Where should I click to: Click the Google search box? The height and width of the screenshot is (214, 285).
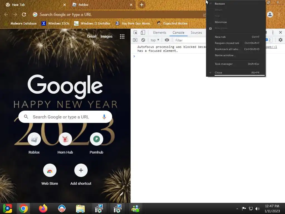tap(65, 117)
